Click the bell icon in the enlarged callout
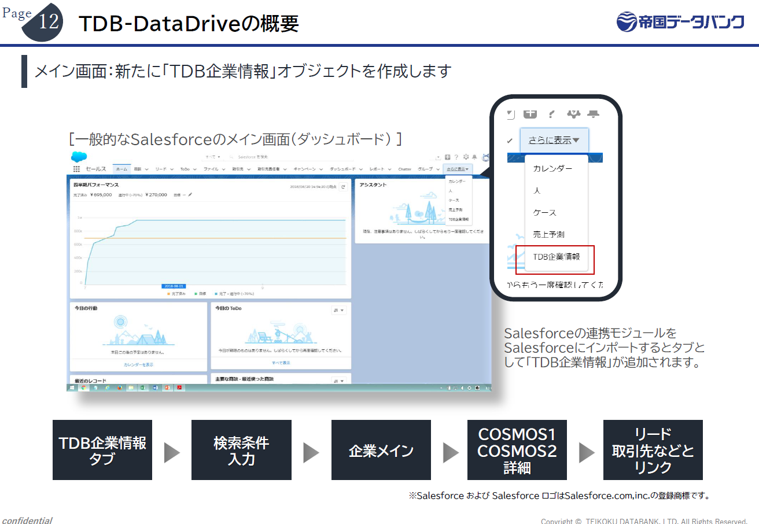Screen dimensions: 759x524 point(593,115)
